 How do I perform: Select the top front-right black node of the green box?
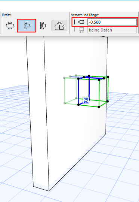[99, 80]
